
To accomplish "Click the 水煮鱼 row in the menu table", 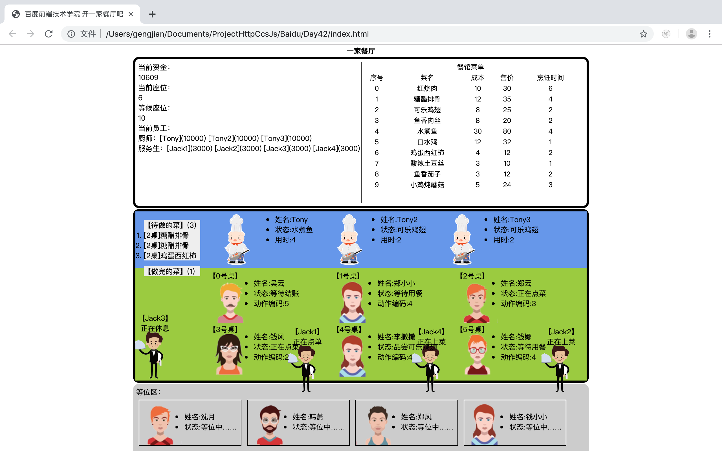I will click(x=427, y=131).
